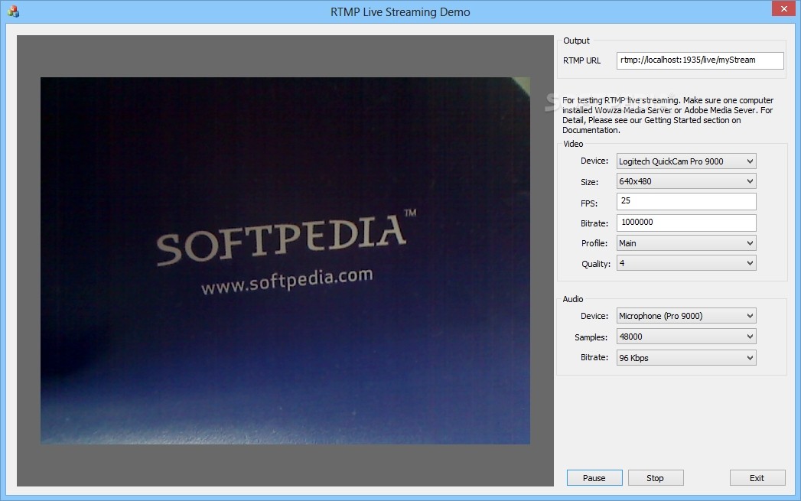
Task: Click the Wowza Media Server instruction text
Action: pyautogui.click(x=668, y=115)
